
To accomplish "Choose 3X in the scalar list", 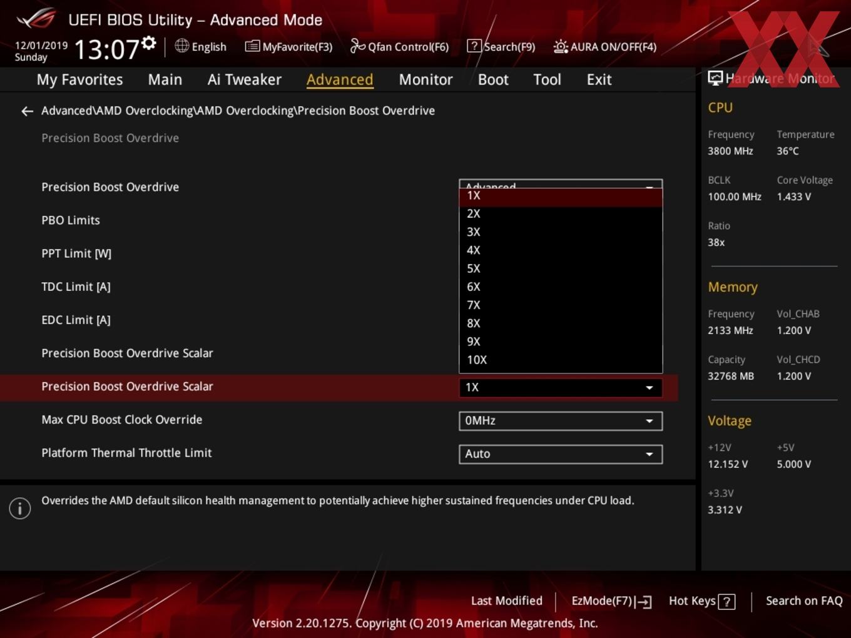I will (x=561, y=232).
